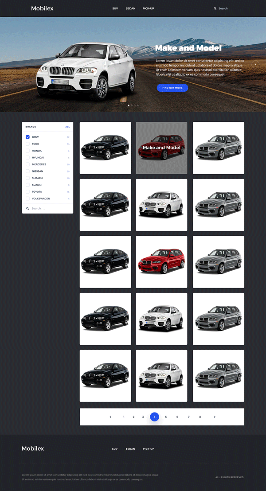Check the Hyundai brand checkbox

point(27,157)
